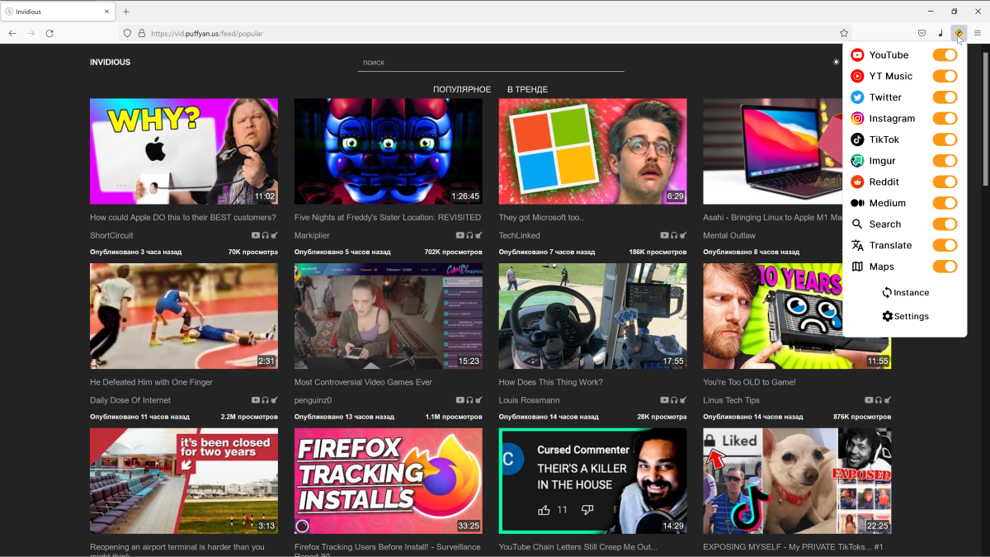
Task: Select the Invidious browser tab
Action: [x=58, y=12]
